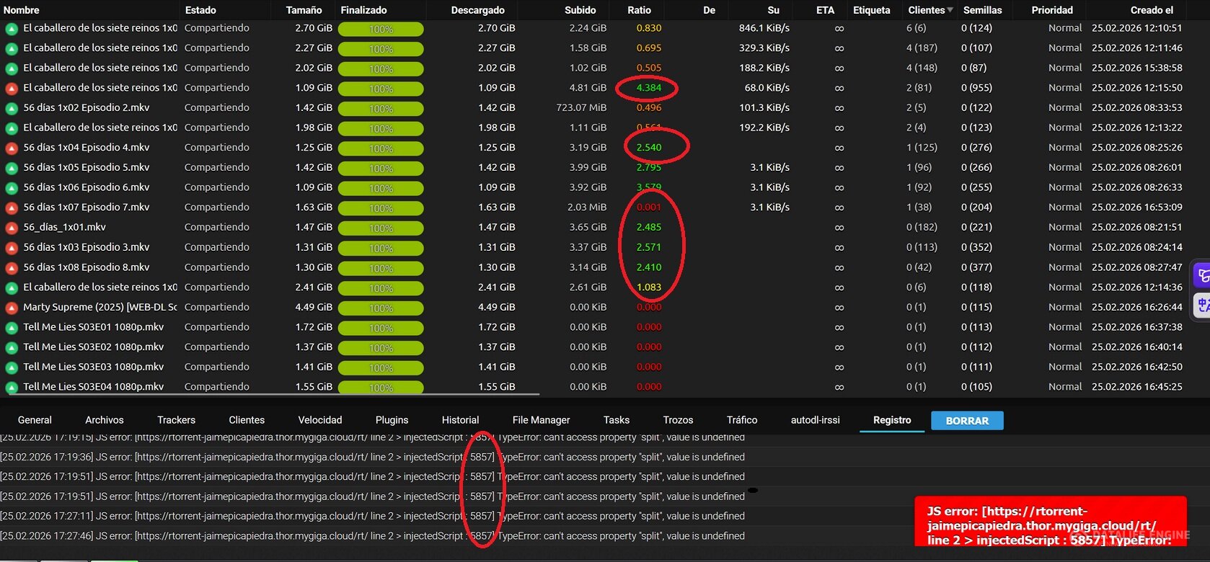Open the autodl-irssi tab
The image size is (1210, 562).
coord(815,420)
